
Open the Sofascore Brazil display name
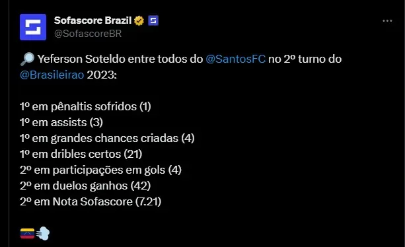(x=93, y=20)
